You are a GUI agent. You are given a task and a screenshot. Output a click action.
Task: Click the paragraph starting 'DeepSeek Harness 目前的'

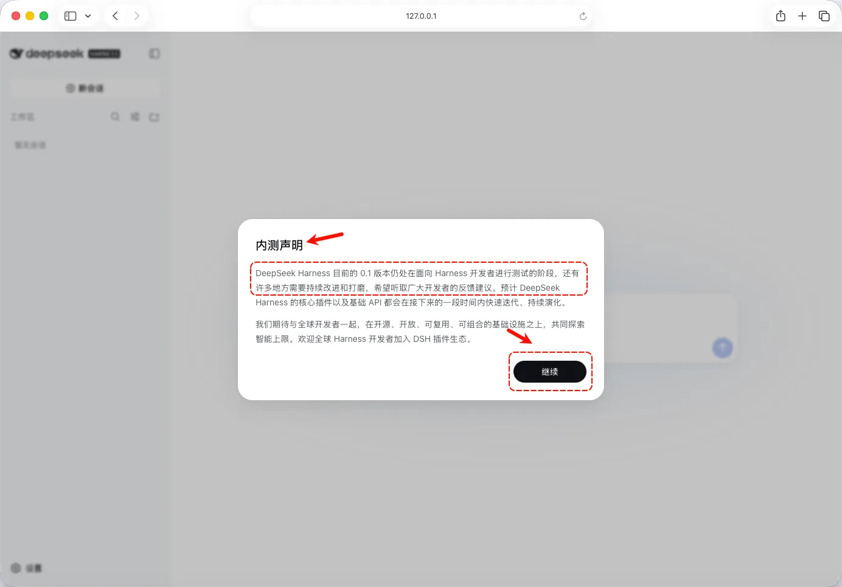418,288
